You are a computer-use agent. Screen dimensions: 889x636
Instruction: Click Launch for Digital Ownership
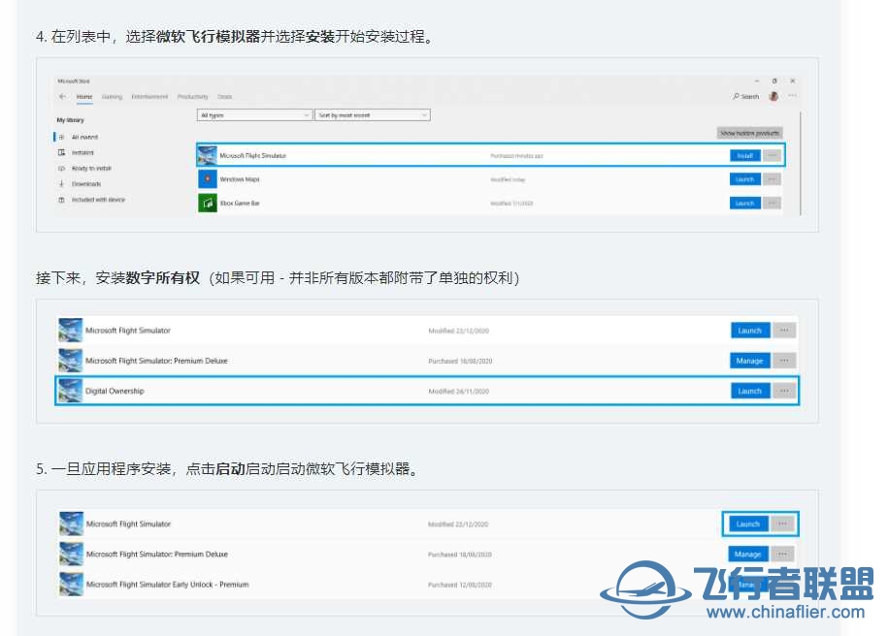[750, 391]
